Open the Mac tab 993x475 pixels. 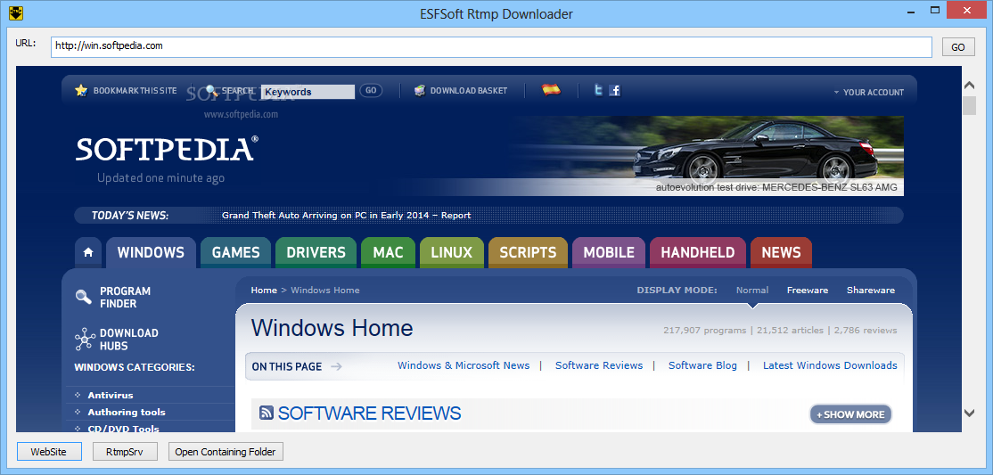pyautogui.click(x=389, y=253)
